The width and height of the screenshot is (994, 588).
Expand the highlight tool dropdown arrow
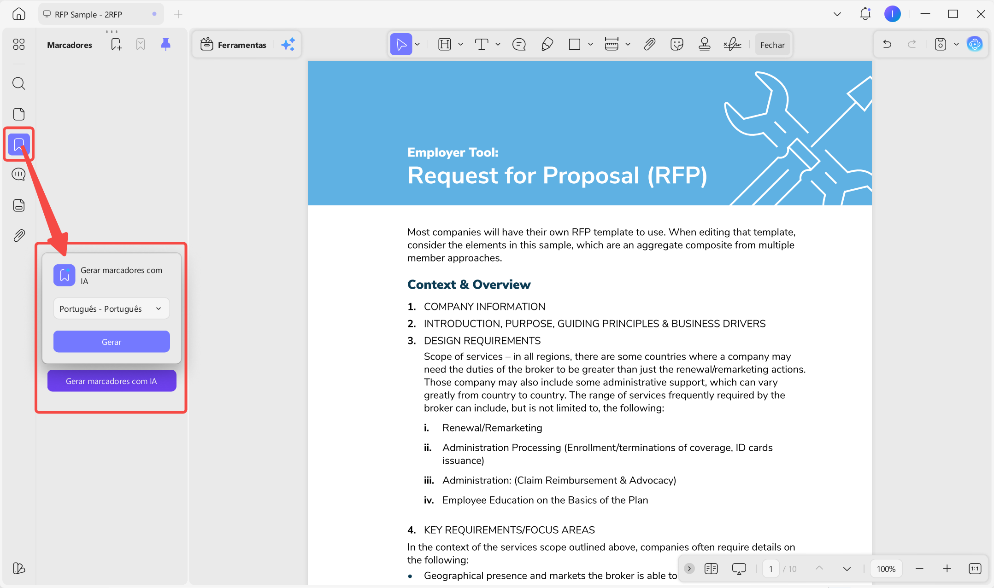pyautogui.click(x=460, y=45)
